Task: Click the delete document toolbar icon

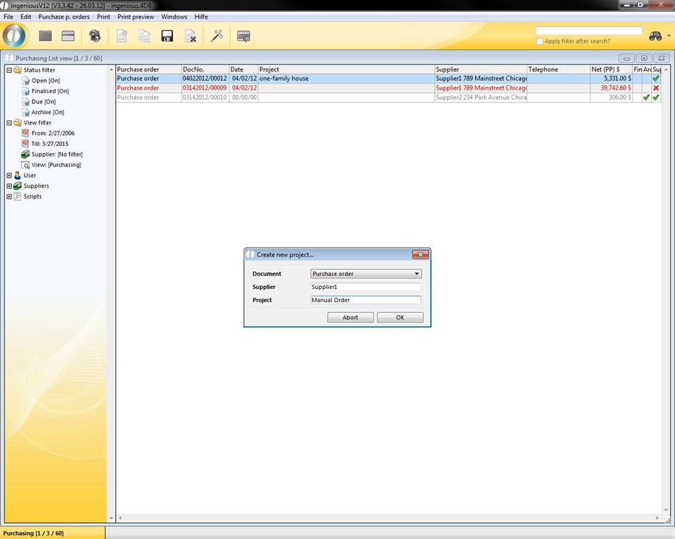Action: pyautogui.click(x=190, y=36)
